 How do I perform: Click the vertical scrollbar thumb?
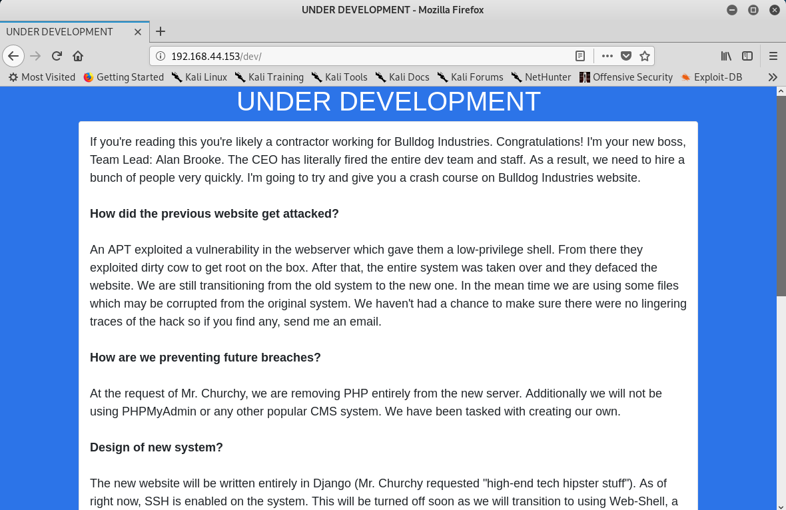pos(781,195)
